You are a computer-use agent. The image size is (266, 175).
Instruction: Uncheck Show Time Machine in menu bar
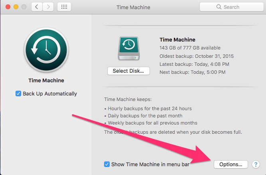(106, 164)
